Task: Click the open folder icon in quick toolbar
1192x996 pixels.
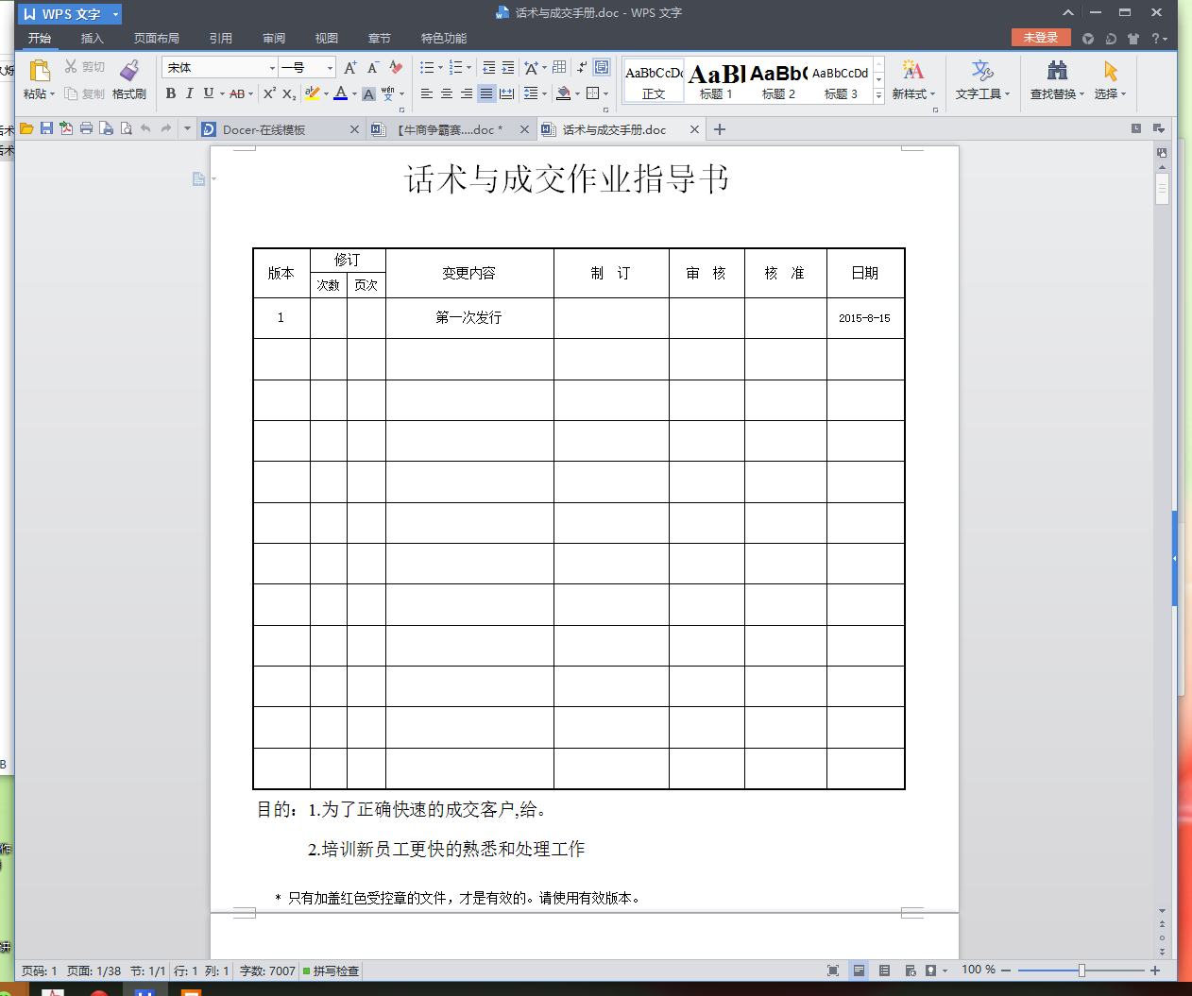Action: pos(26,128)
